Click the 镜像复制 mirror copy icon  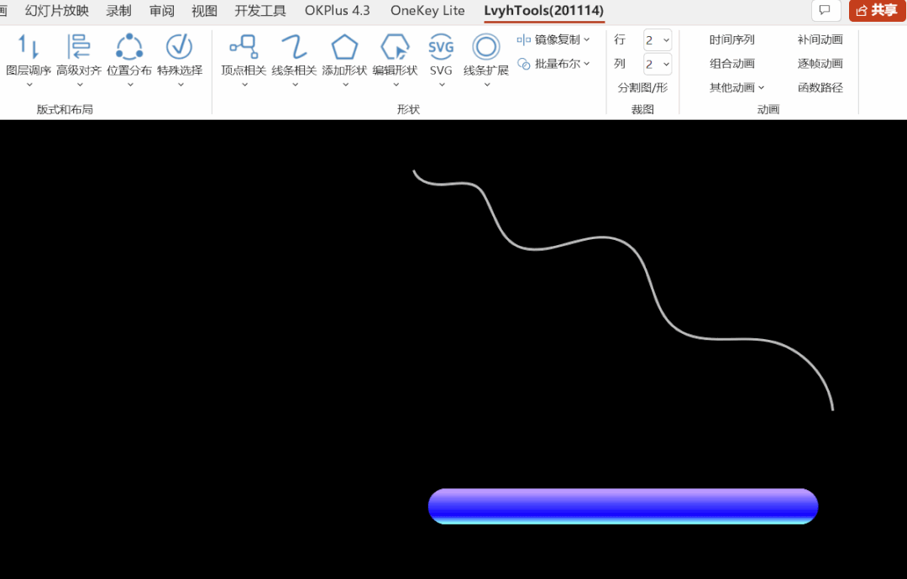pos(523,40)
